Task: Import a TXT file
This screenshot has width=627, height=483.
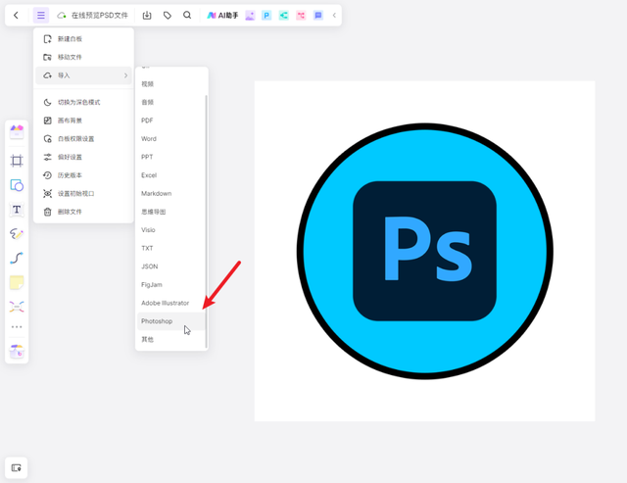Action: pyautogui.click(x=170, y=248)
